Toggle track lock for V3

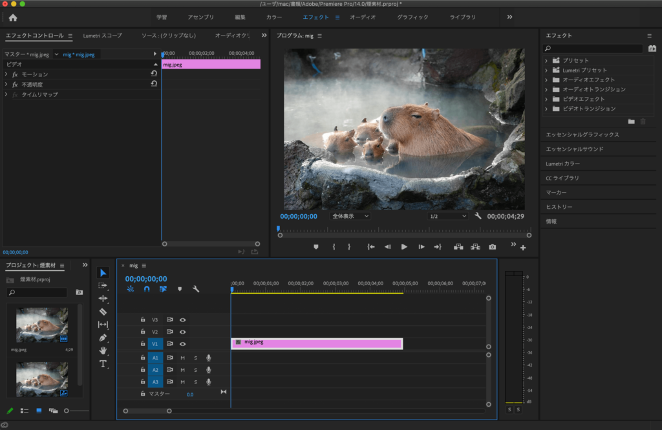pos(143,320)
